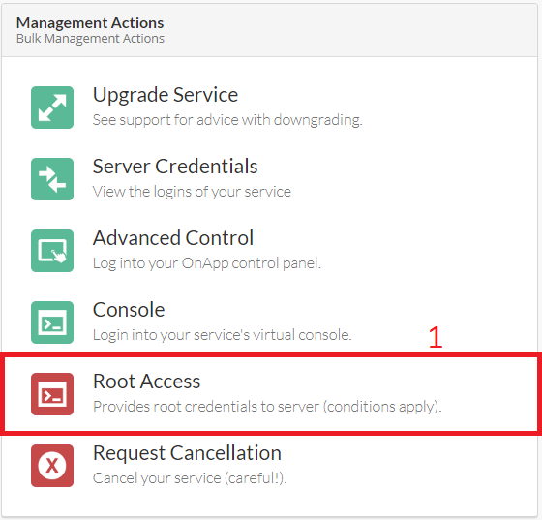
Task: Click 'Login into your service's virtual console' text
Action: click(222, 335)
